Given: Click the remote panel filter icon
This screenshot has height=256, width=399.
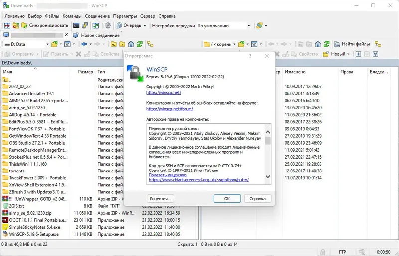Looking at the screenshot, I should click(x=254, y=44).
